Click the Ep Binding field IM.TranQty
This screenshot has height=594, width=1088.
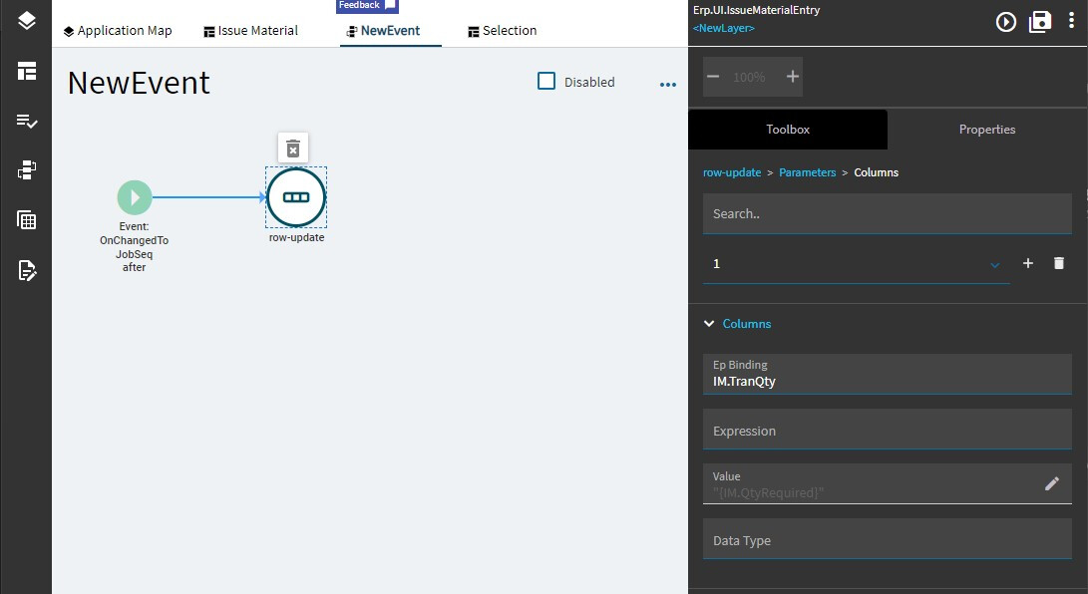[887, 375]
